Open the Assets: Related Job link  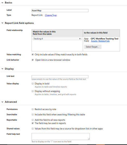point(100,41)
